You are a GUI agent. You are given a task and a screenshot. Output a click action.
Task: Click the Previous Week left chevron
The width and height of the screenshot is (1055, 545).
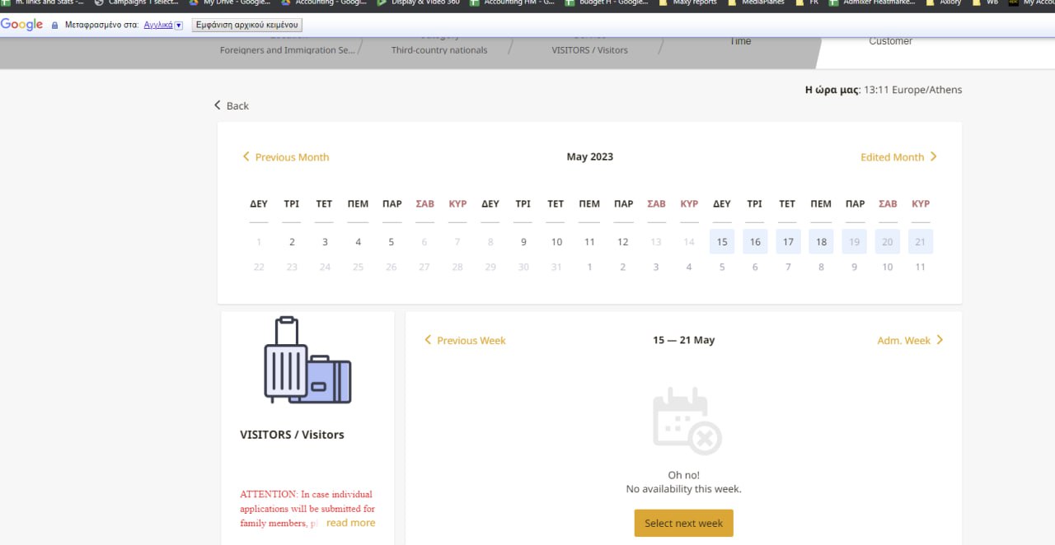click(x=428, y=340)
